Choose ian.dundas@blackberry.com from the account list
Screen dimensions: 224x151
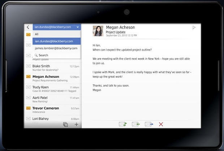57,41
